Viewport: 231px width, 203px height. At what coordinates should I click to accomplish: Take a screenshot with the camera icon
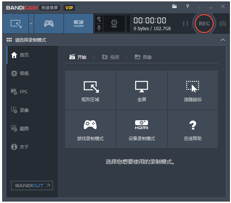223,24
